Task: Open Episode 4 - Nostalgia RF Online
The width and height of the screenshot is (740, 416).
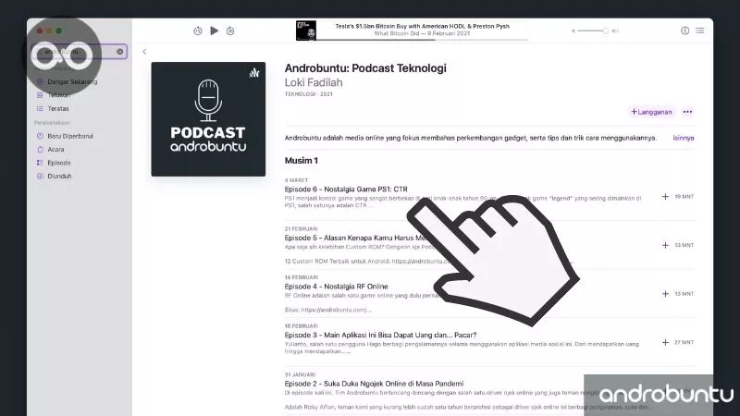Action: click(x=336, y=287)
